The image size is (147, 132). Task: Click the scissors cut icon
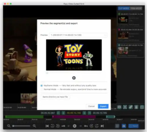[x=125, y=107]
